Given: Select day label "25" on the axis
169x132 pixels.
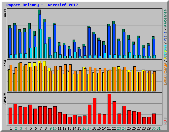Looking at the screenshot, I should pyautogui.click(x=129, y=128).
